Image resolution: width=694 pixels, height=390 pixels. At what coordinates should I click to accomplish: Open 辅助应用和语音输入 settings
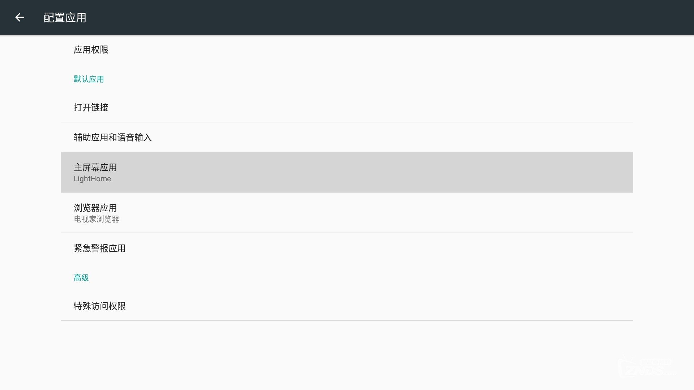point(112,137)
